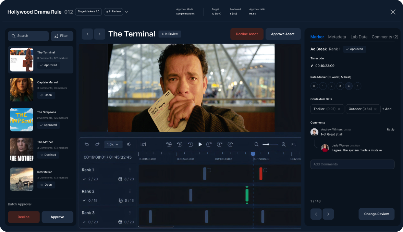
Task: Rewind 10 seconds
Action: click(x=169, y=144)
